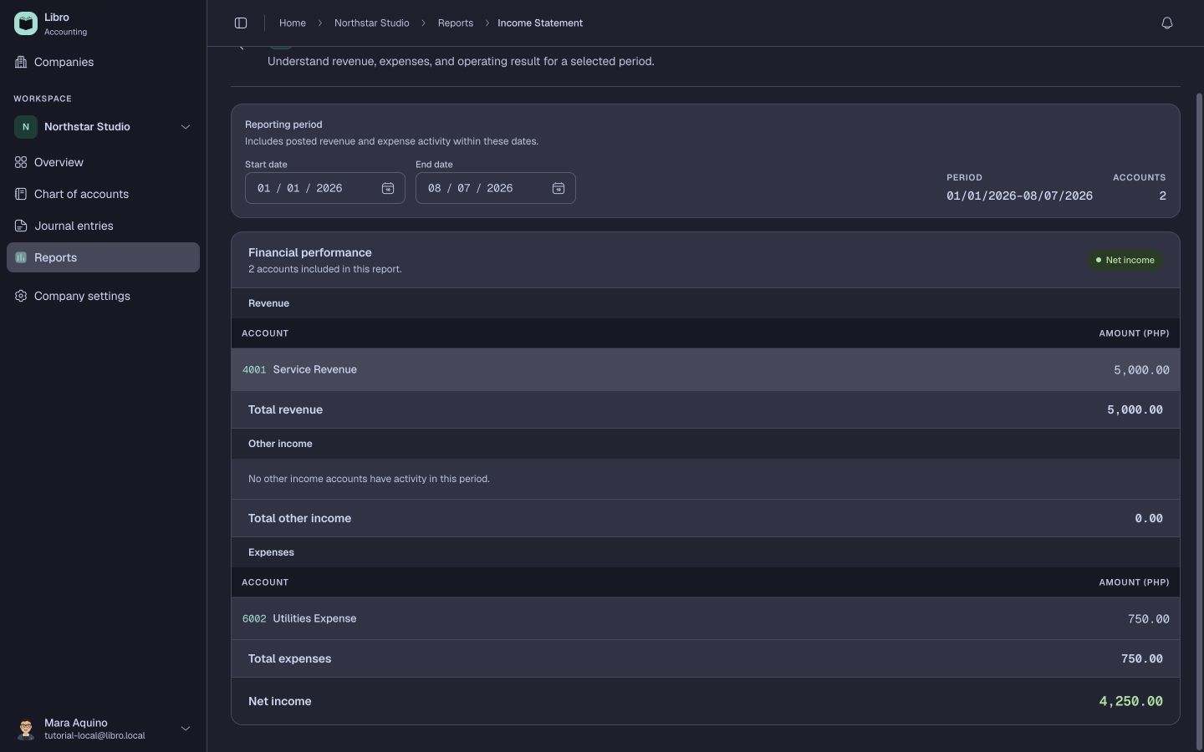Image resolution: width=1204 pixels, height=752 pixels.
Task: Open Journal entries
Action: click(x=103, y=226)
